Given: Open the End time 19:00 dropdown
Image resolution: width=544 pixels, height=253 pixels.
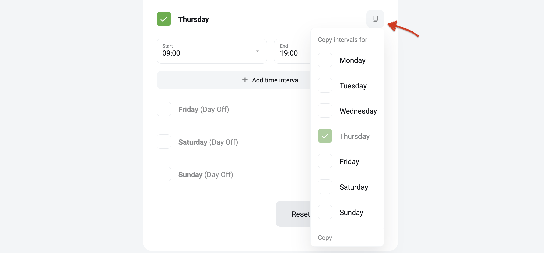Looking at the screenshot, I should tap(292, 51).
